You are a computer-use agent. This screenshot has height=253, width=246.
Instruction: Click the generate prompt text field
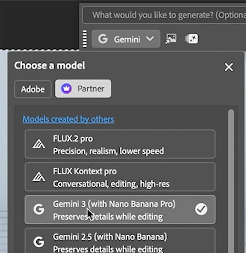[165, 15]
